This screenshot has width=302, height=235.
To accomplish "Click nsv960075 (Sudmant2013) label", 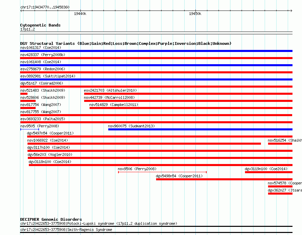I will 131,126.
